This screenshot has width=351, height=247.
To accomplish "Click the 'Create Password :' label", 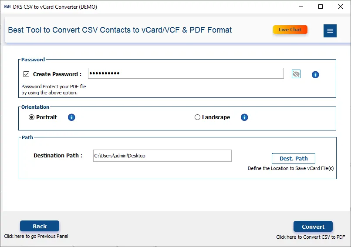I will (57, 74).
